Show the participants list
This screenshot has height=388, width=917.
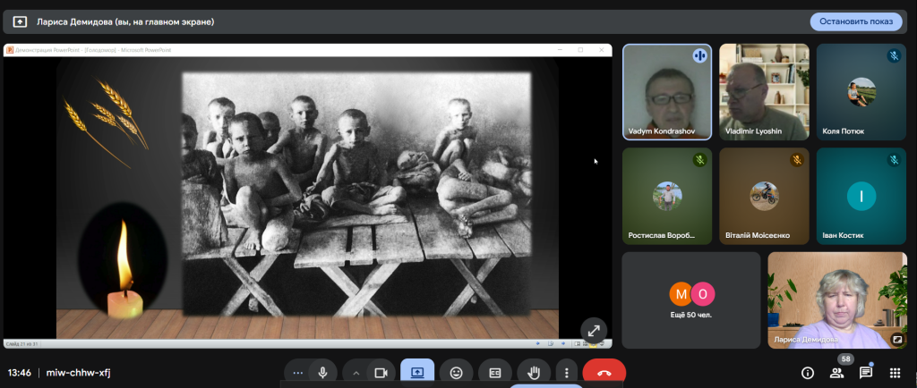837,373
